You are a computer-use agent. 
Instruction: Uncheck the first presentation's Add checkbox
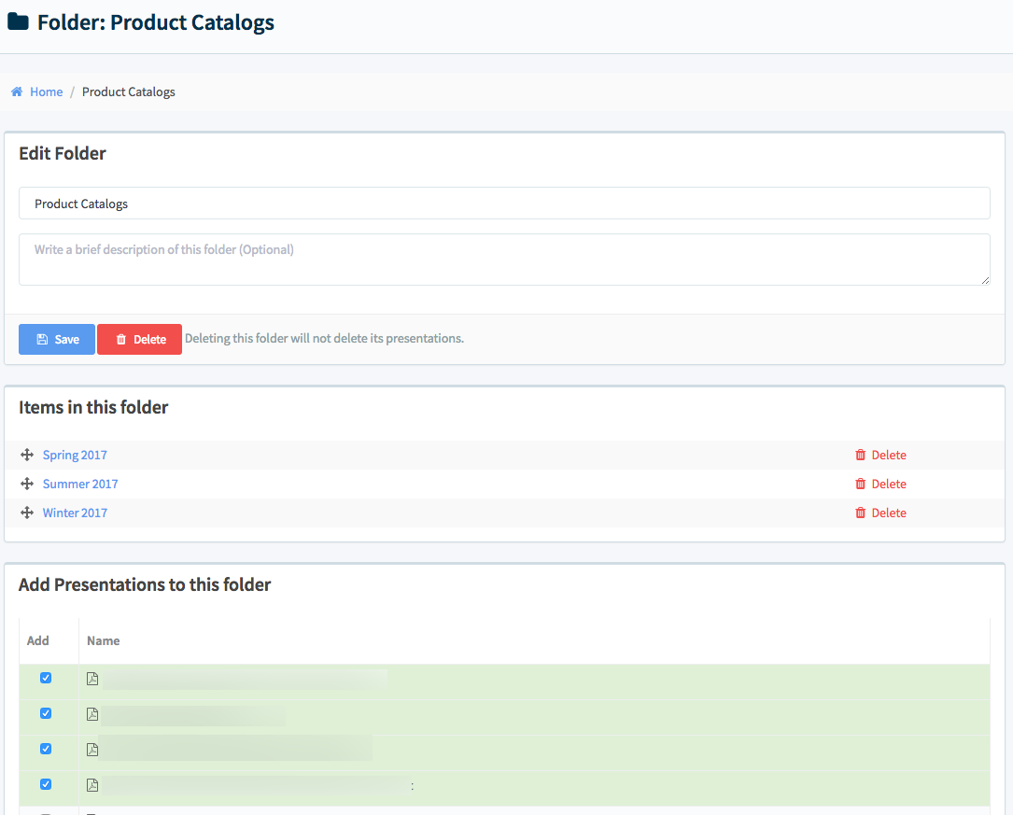pyautogui.click(x=46, y=678)
